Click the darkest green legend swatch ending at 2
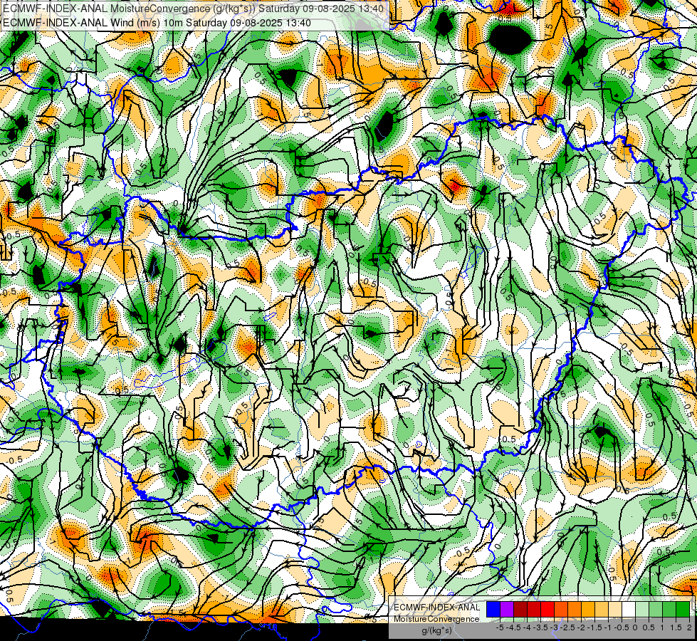697x641 pixels. 683,609
